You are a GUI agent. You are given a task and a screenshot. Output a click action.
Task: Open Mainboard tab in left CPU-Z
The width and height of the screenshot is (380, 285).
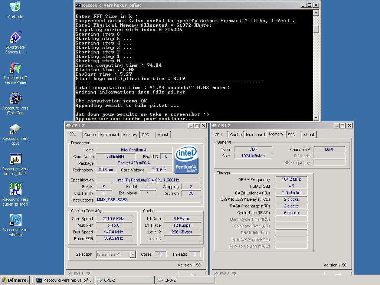point(109,135)
